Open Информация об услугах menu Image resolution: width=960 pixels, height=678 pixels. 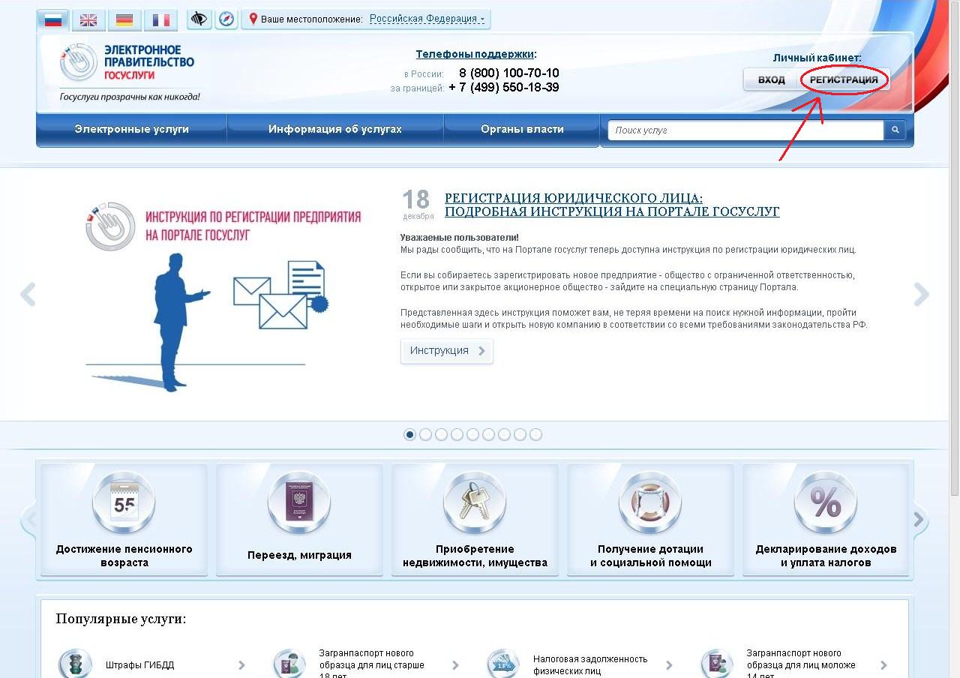335,129
